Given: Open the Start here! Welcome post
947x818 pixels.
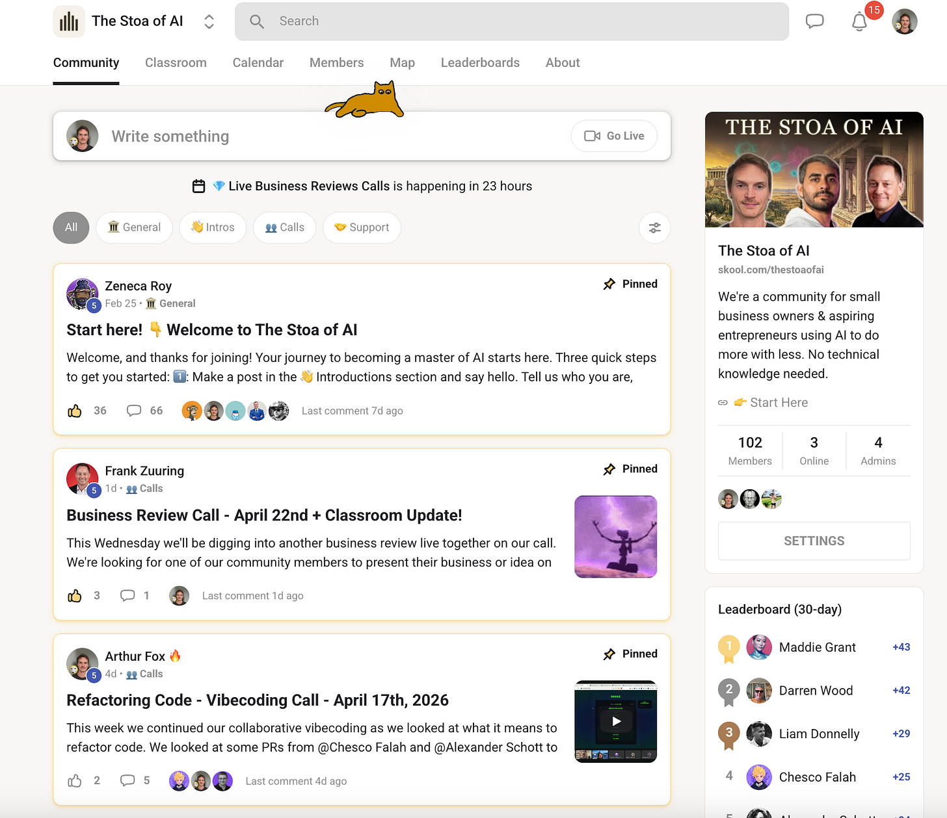Looking at the screenshot, I should [x=212, y=330].
